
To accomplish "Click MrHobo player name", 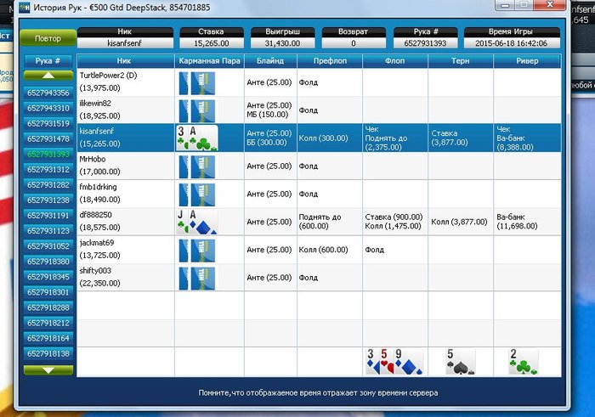I will pos(93,159).
